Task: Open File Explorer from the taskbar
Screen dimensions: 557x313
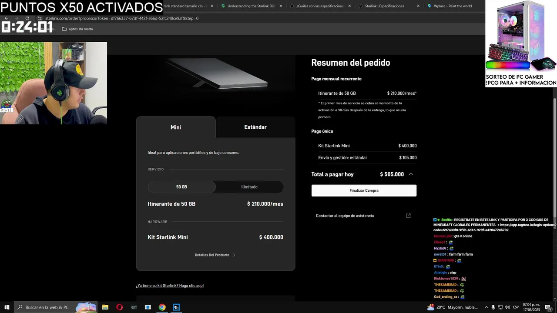Action: click(x=105, y=307)
